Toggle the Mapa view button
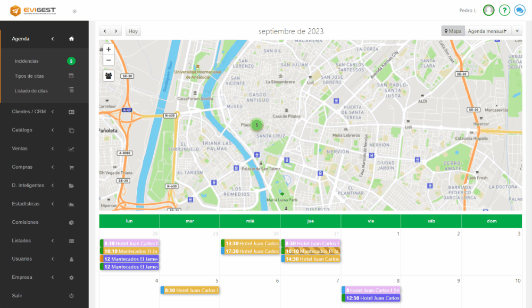This screenshot has height=308, width=532. point(453,31)
